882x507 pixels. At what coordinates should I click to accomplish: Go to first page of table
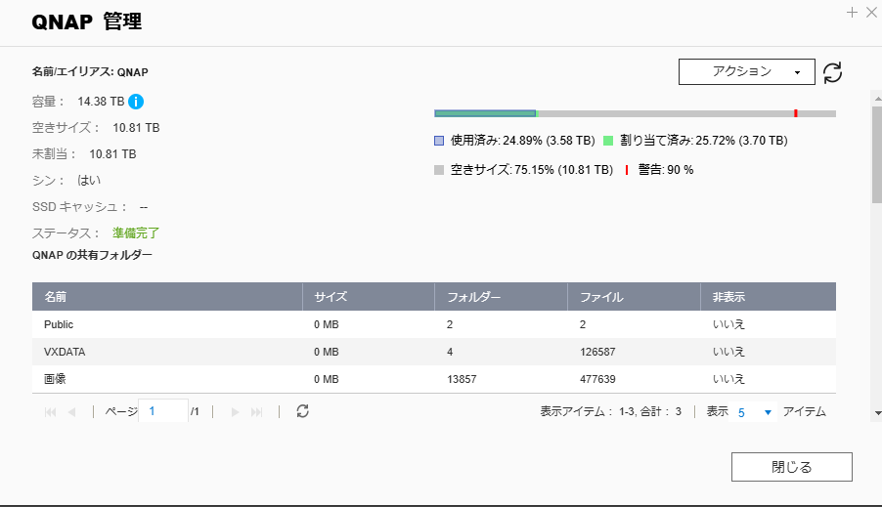coord(50,412)
